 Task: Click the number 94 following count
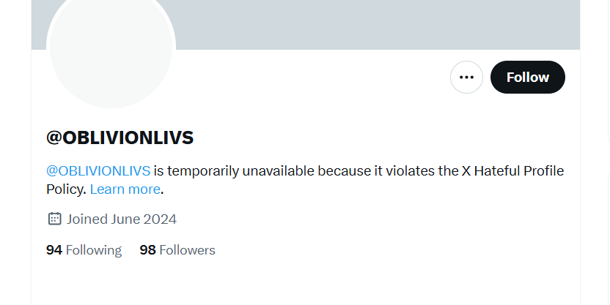tap(54, 250)
